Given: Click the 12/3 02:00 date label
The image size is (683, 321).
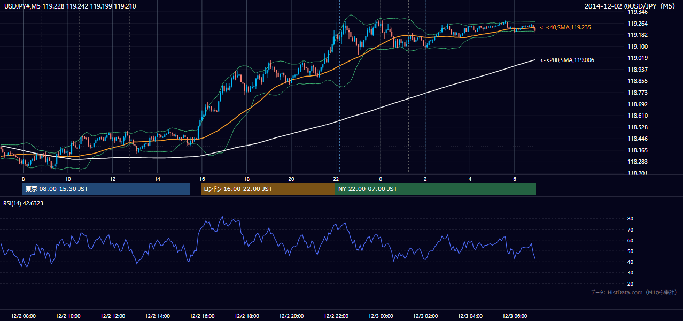Looking at the screenshot, I should point(425,316).
